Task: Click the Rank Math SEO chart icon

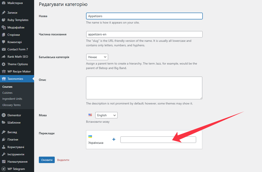Action: click(x=4, y=57)
